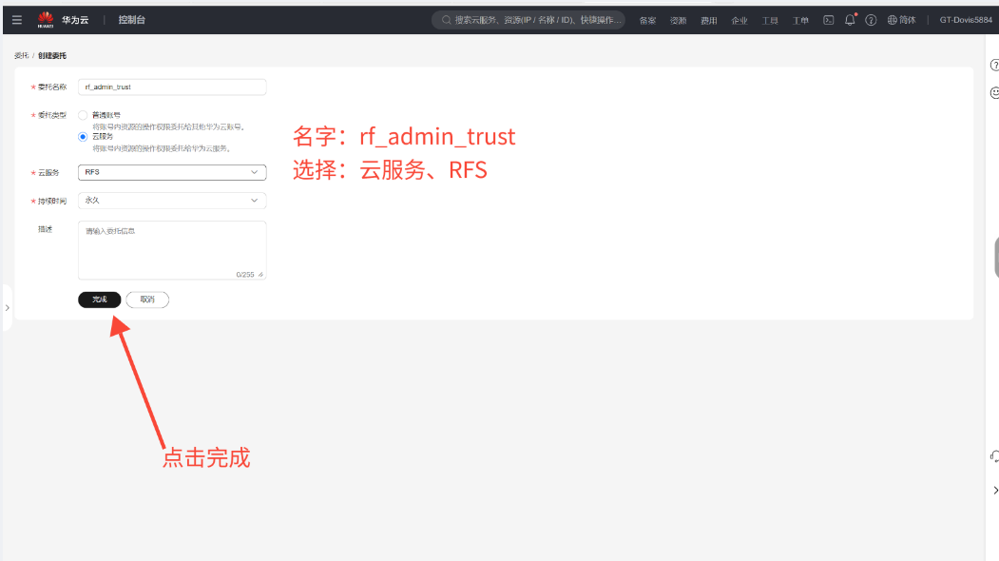Open the CloudShell terminal icon
The width and height of the screenshot is (999, 561).
[x=829, y=19]
